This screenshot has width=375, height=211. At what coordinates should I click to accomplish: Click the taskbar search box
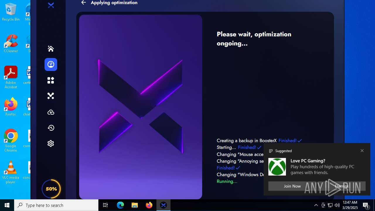[56, 205]
